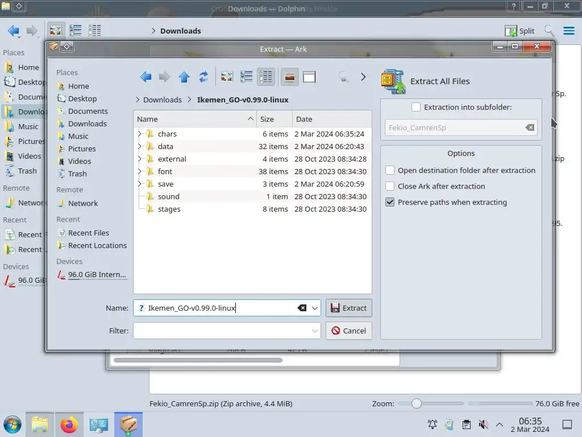Click horizontal scrollbar in Ark window behind
The width and height of the screenshot is (582, 437).
pyautogui.click(x=198, y=360)
